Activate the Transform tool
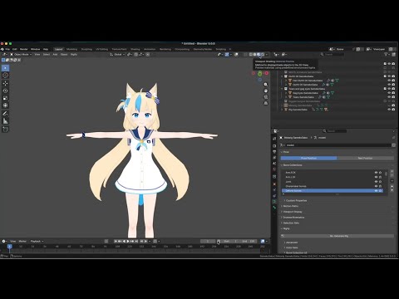Viewport: 399px width, 299px height. pos(5,105)
